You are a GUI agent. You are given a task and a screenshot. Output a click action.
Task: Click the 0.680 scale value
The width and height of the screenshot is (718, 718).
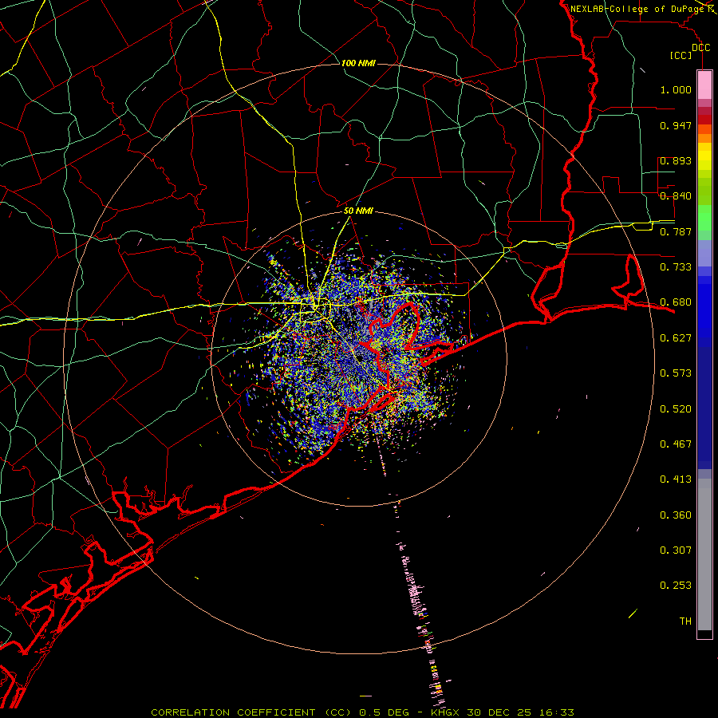(x=676, y=302)
